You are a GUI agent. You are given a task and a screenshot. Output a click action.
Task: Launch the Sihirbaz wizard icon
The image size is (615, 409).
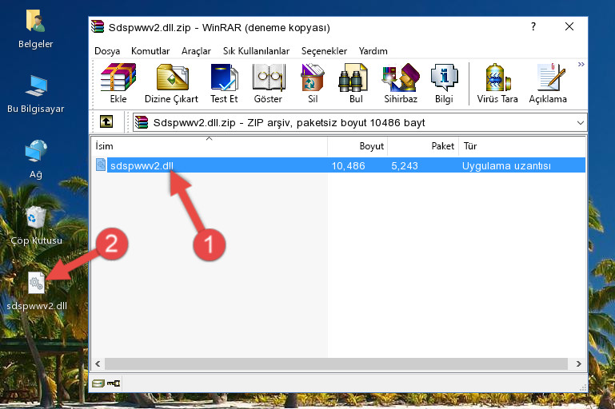point(401,83)
